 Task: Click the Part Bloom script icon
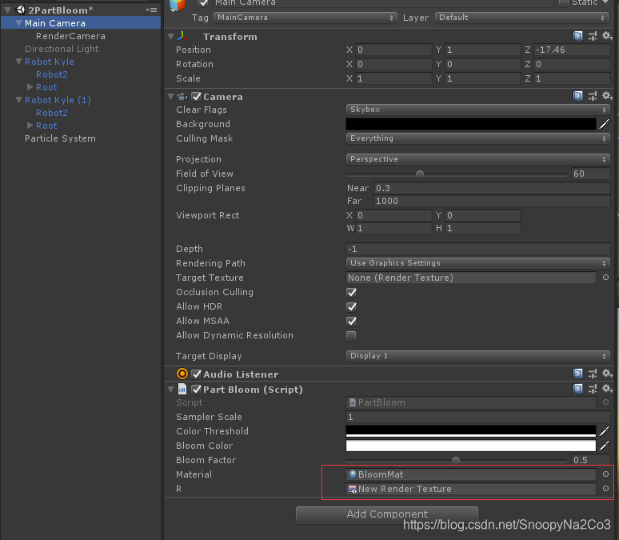[182, 389]
